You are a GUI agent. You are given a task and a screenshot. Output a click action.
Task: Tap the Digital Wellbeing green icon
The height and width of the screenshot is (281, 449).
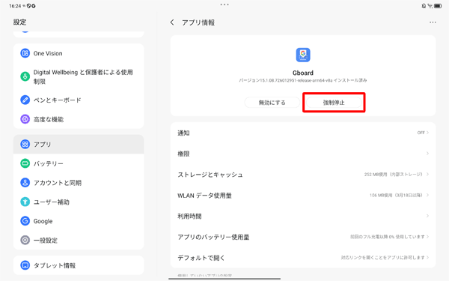click(25, 76)
